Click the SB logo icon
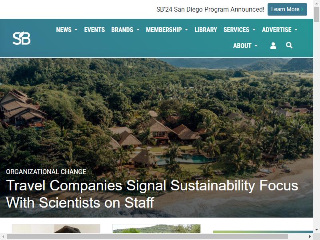 coord(22,38)
